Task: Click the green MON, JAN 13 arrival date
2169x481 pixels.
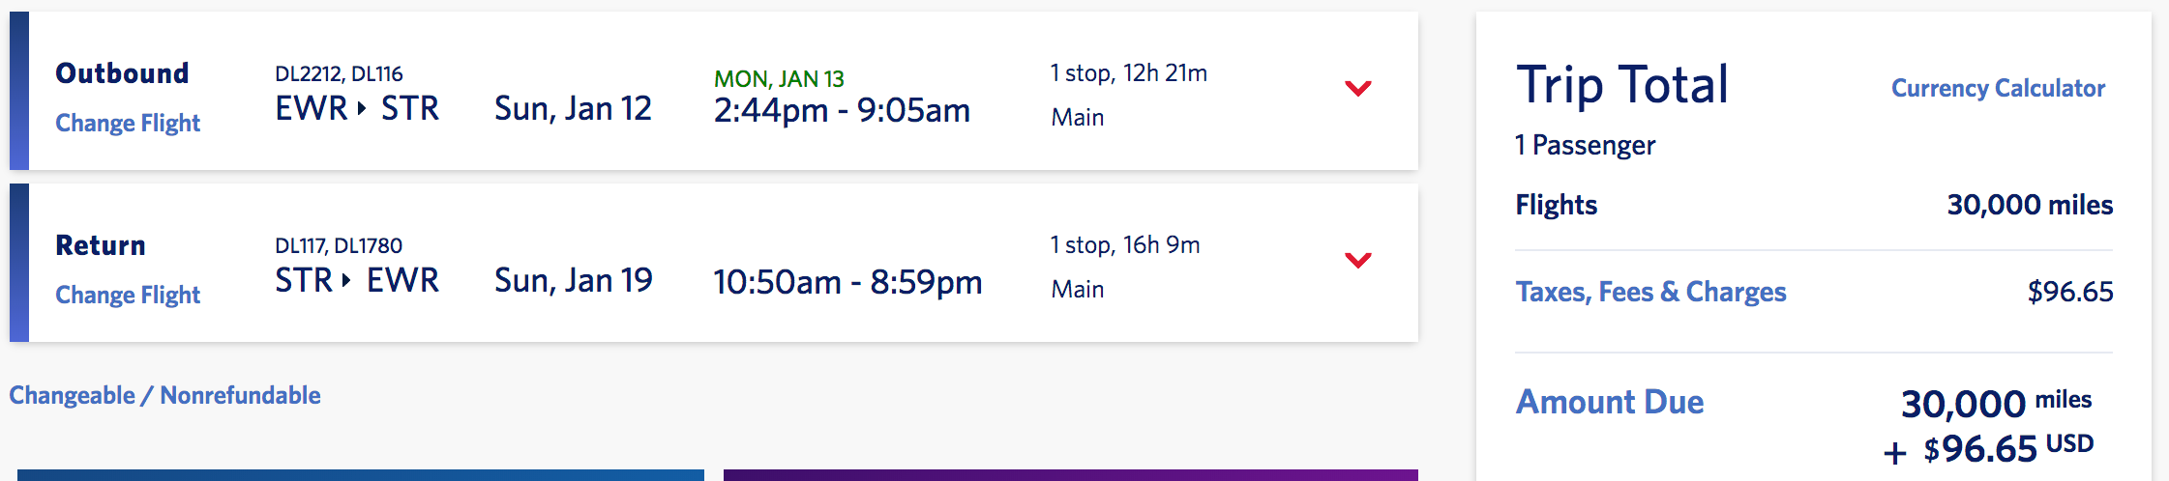Action: [779, 79]
